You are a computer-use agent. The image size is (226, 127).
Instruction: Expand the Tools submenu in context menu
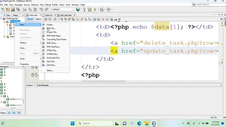pos(28,59)
